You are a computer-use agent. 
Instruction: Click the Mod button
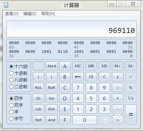click(x=52, y=66)
